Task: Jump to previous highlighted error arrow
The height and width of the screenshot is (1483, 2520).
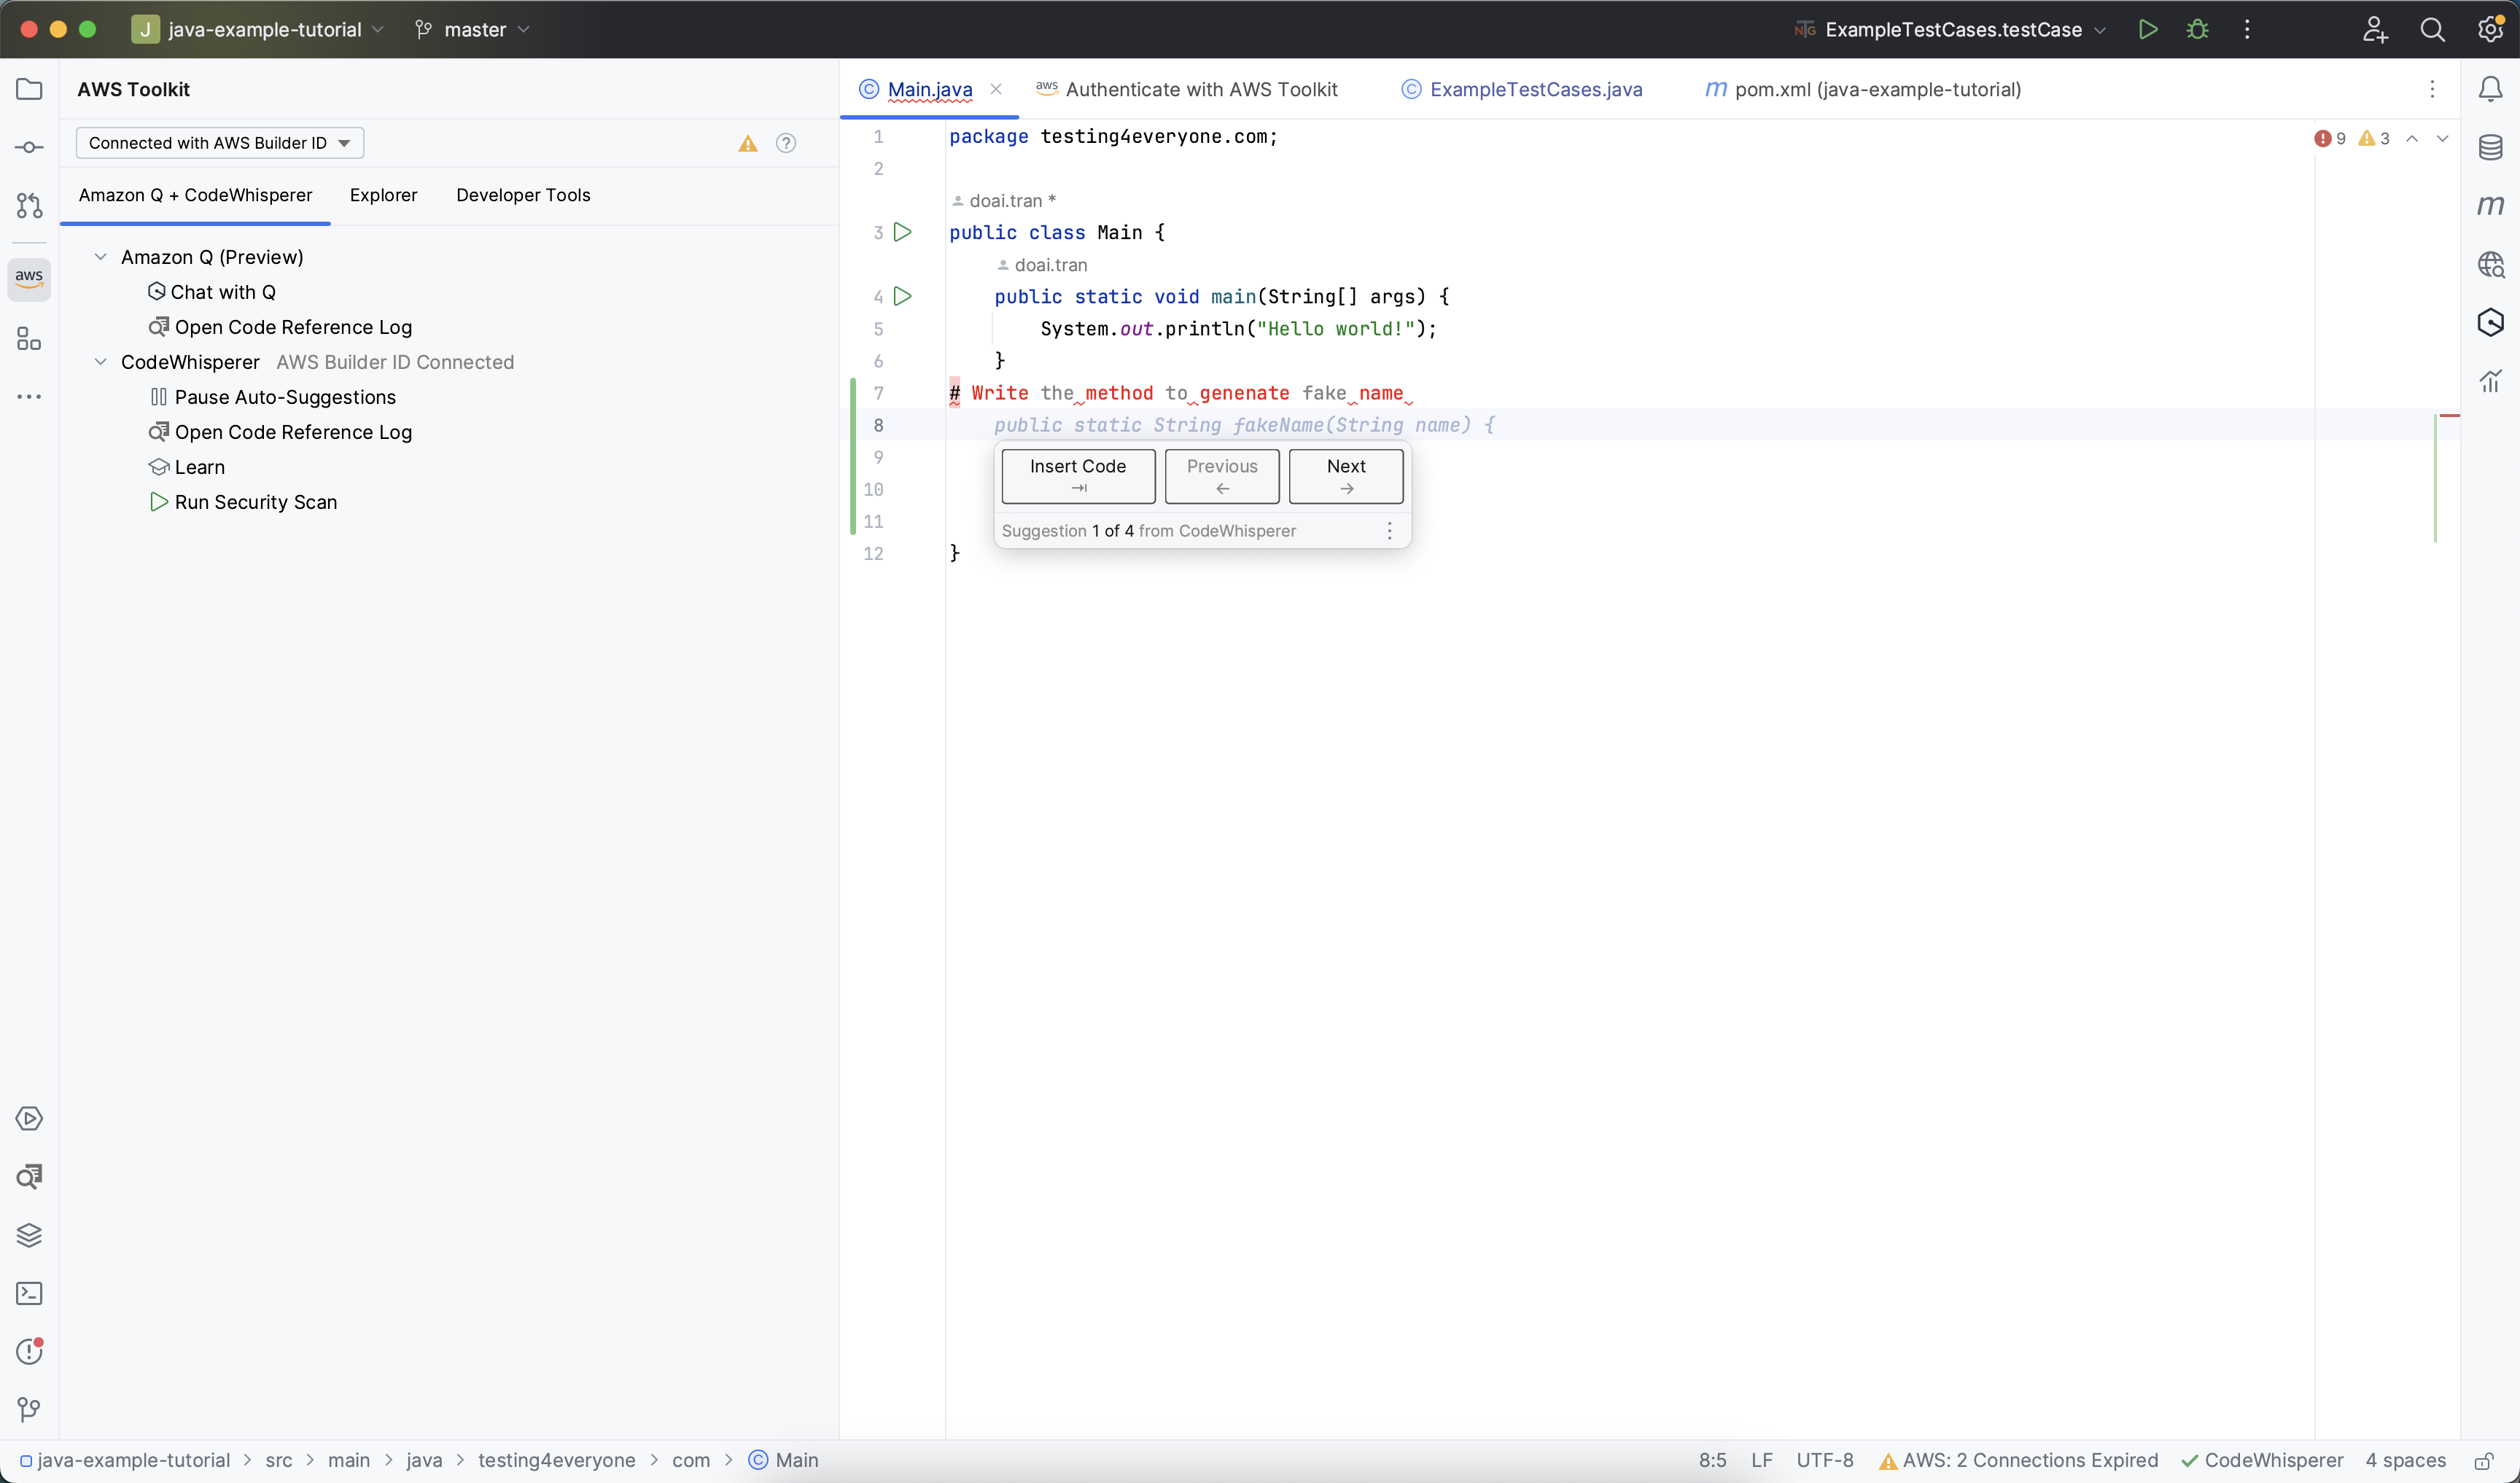Action: pos(2412,139)
